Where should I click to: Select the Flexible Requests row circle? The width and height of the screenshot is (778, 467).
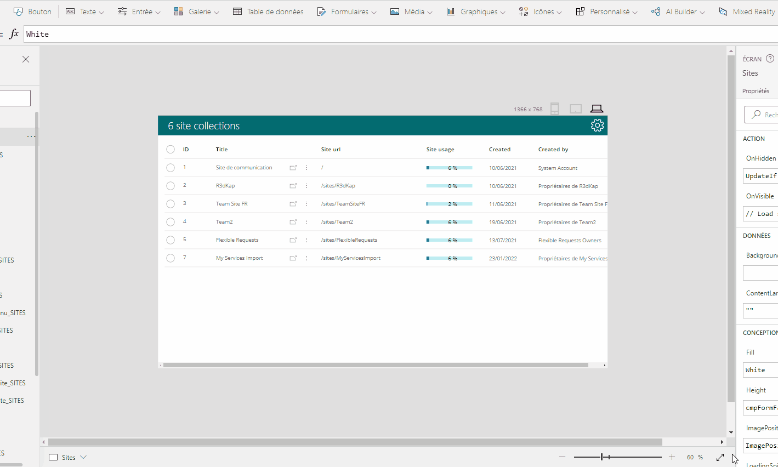[x=171, y=240]
